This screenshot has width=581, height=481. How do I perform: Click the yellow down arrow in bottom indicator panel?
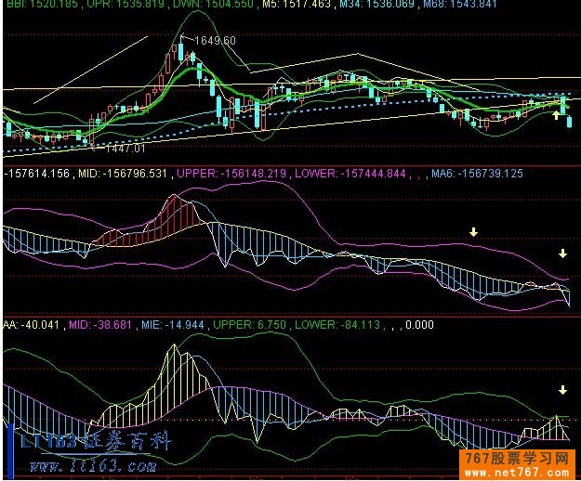coord(562,390)
